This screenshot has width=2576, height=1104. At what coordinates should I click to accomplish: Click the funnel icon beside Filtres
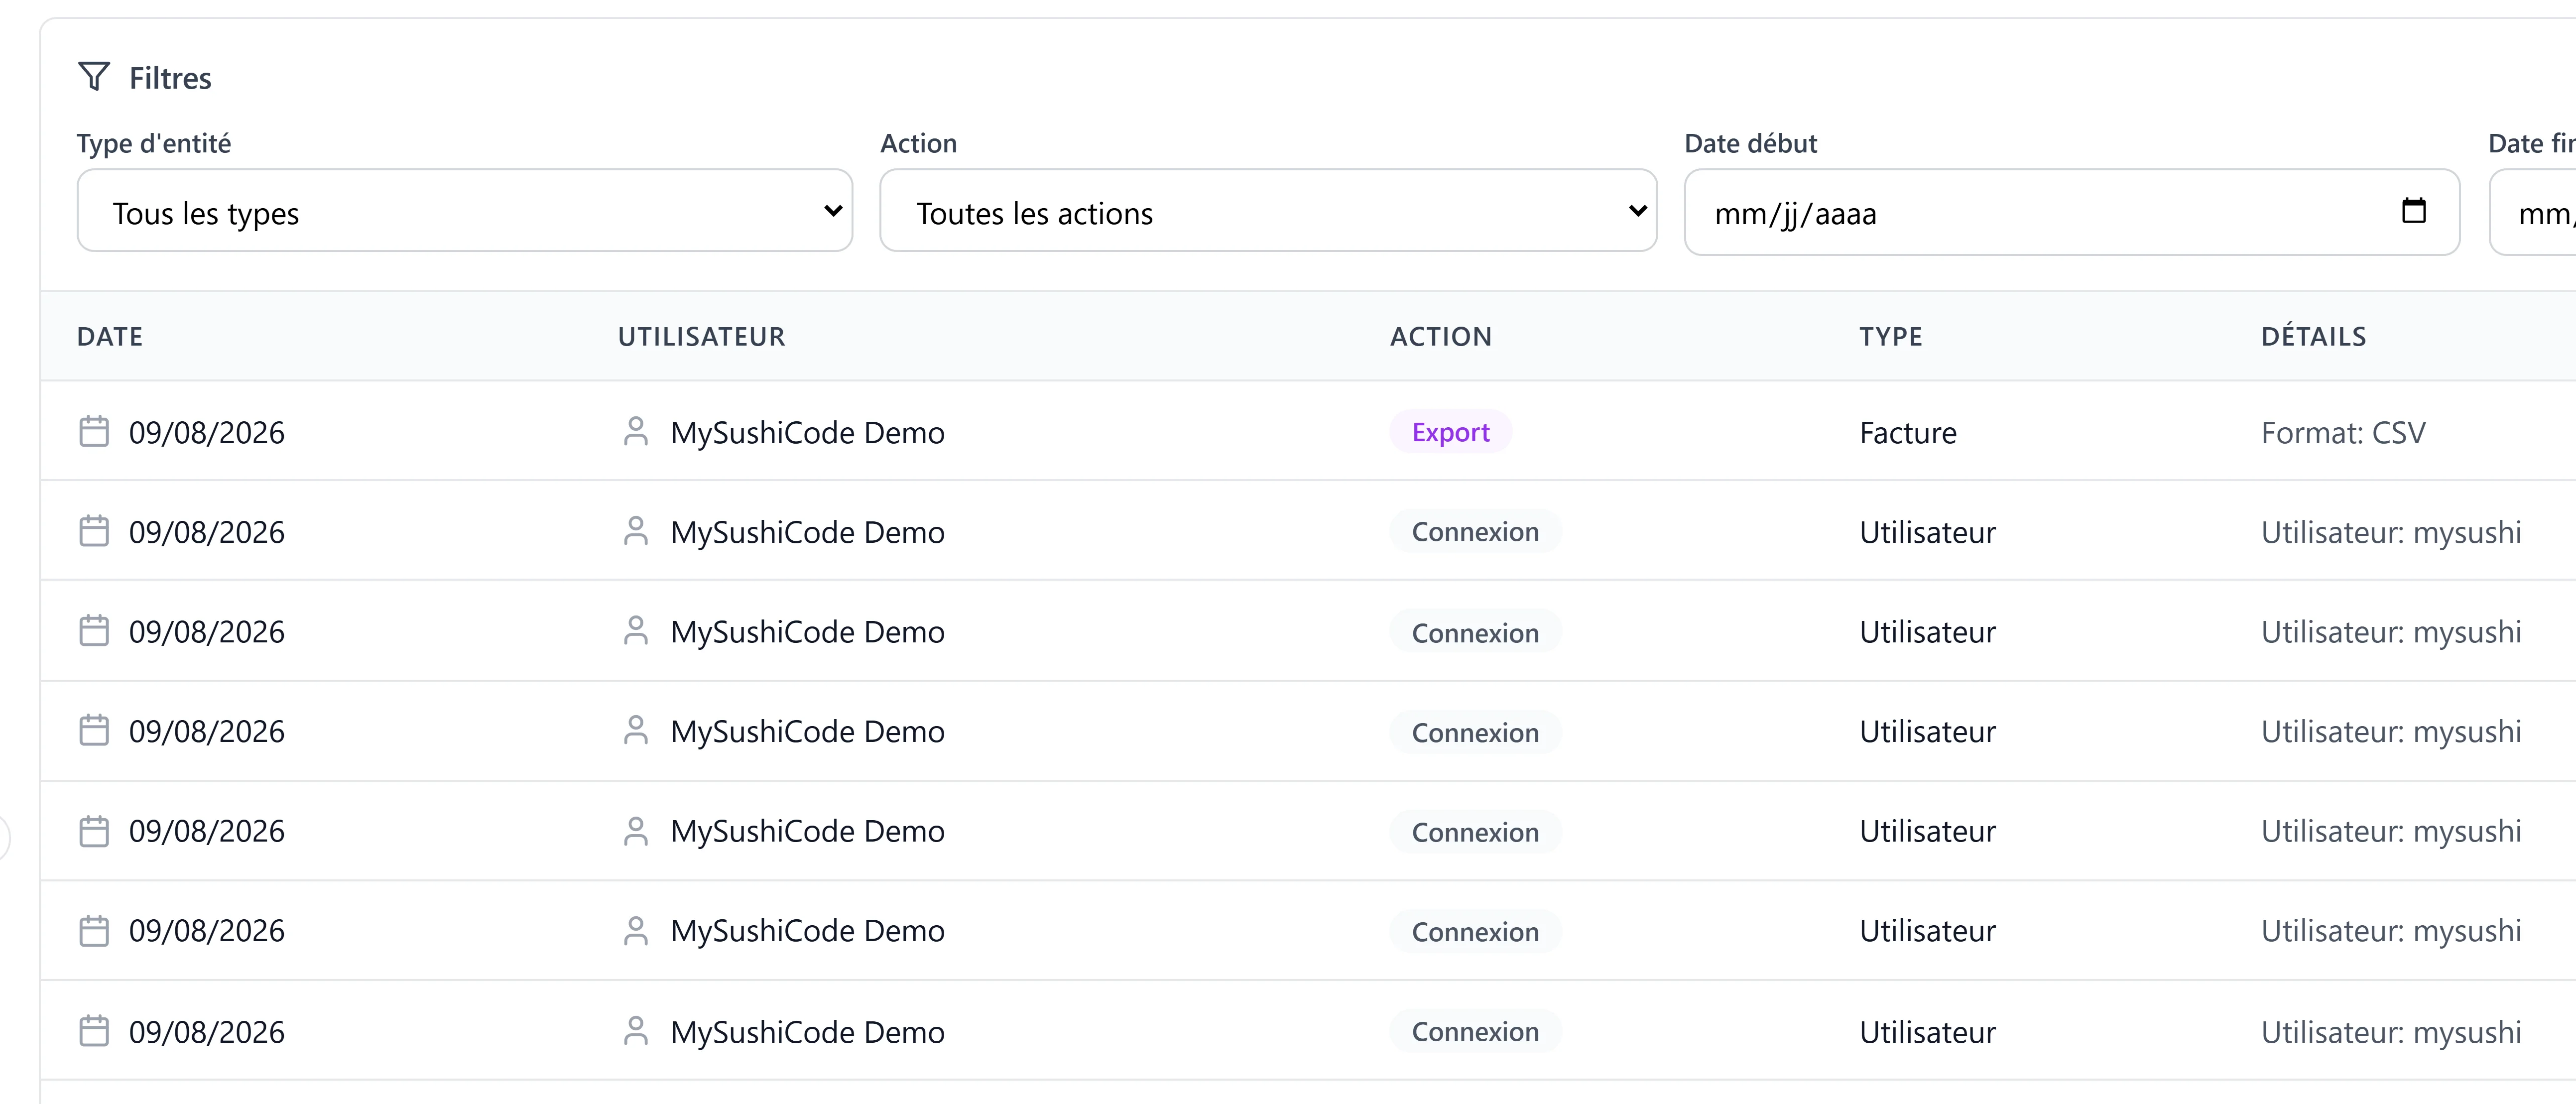tap(94, 77)
